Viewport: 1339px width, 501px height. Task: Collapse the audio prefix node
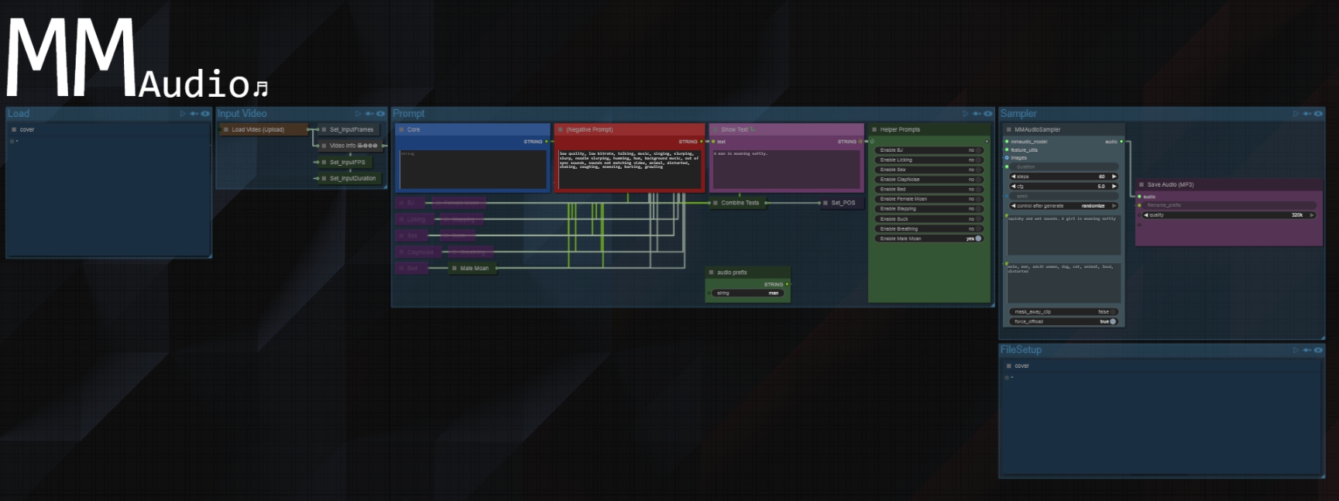click(x=711, y=273)
